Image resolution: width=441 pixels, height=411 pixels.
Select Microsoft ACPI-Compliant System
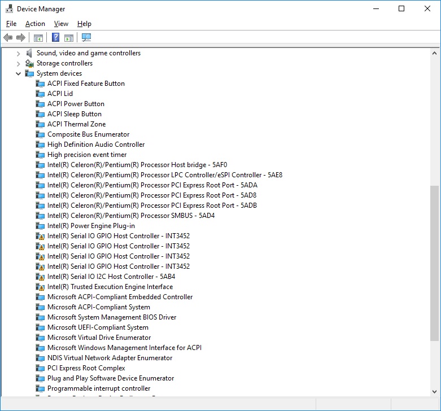pos(99,307)
